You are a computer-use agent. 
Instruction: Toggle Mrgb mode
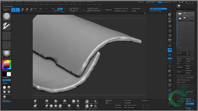click(x=35, y=9)
